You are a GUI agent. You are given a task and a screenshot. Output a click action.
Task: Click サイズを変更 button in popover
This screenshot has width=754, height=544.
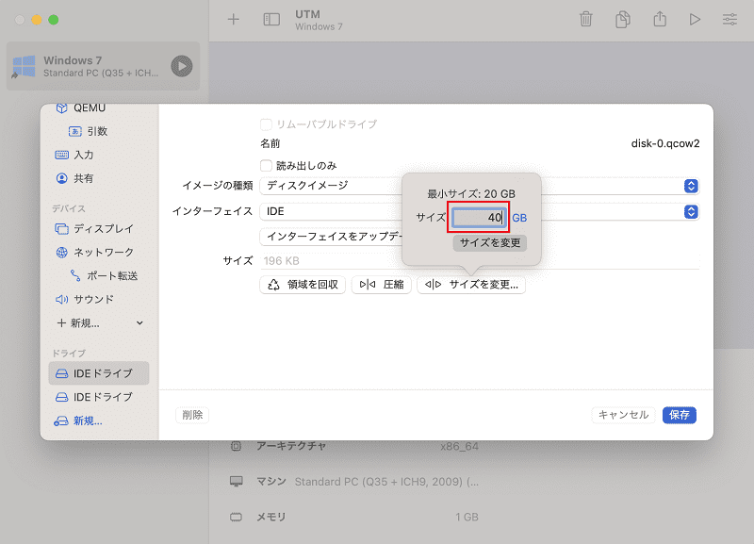click(490, 243)
